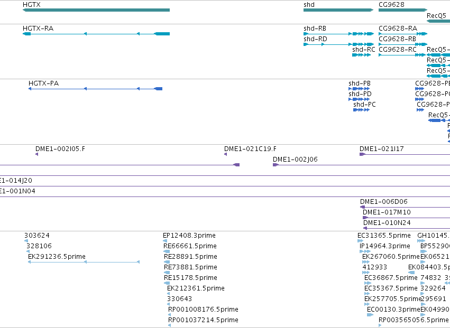This screenshot has height=328, width=450.
Task: Click the RecQ5 gene label
Action: pos(436,16)
